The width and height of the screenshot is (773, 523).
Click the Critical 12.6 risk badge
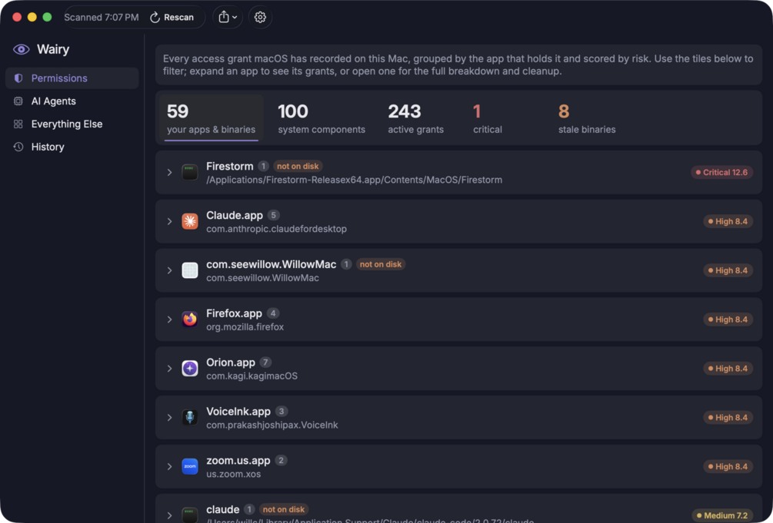point(721,172)
